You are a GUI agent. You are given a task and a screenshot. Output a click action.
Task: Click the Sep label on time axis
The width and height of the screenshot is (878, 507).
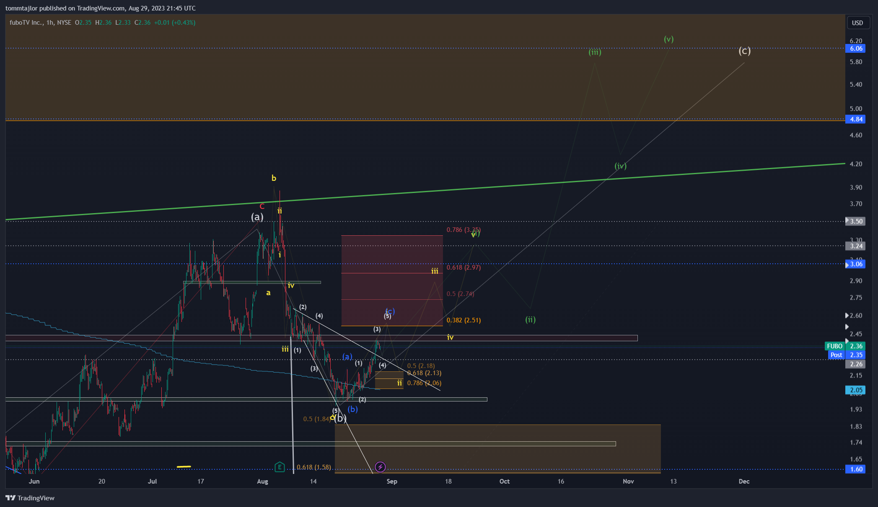tap(392, 481)
